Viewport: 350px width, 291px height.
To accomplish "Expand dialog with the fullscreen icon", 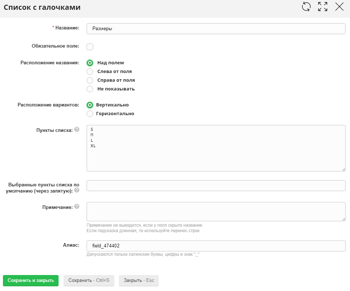I will click(323, 7).
